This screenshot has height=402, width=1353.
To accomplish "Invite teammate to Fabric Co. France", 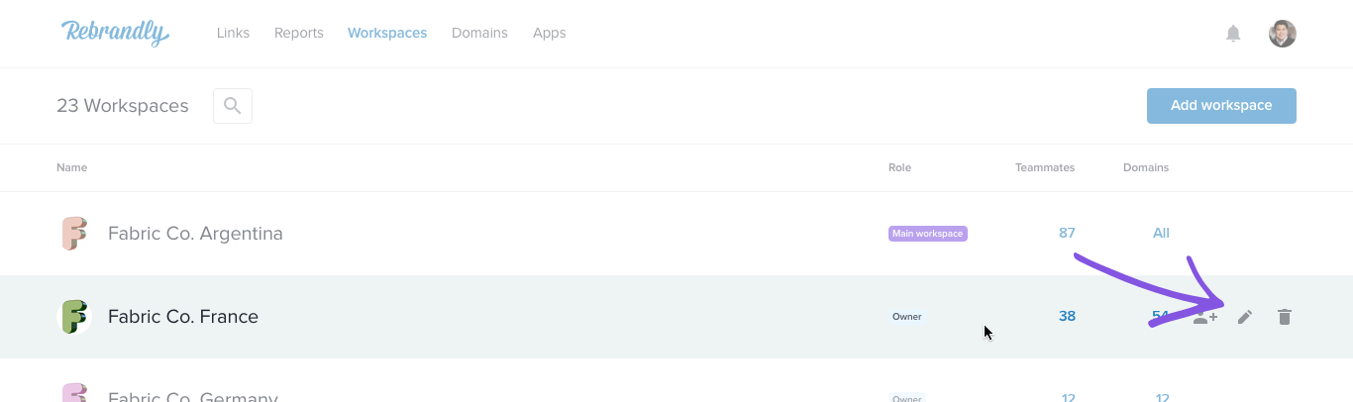I will [1205, 317].
